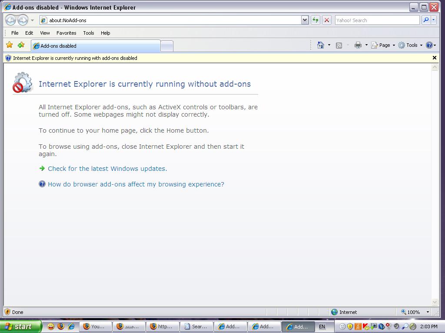This screenshot has width=445, height=333.
Task: Expand the address bar history dropdown
Action: pyautogui.click(x=305, y=20)
